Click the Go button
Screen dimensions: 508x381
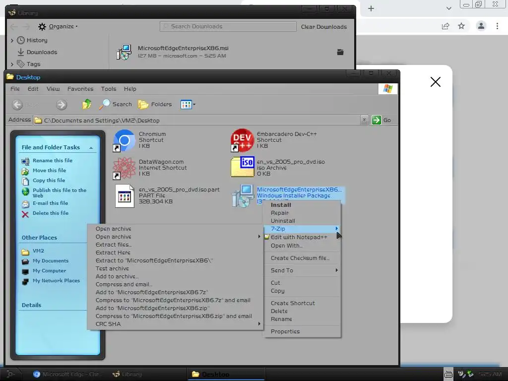coord(381,120)
